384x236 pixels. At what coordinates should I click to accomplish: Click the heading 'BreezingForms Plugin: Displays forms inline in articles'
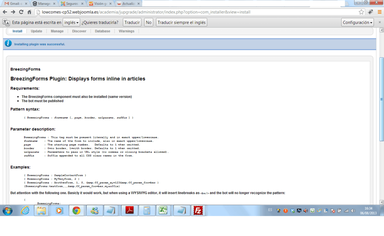pyautogui.click(x=78, y=79)
